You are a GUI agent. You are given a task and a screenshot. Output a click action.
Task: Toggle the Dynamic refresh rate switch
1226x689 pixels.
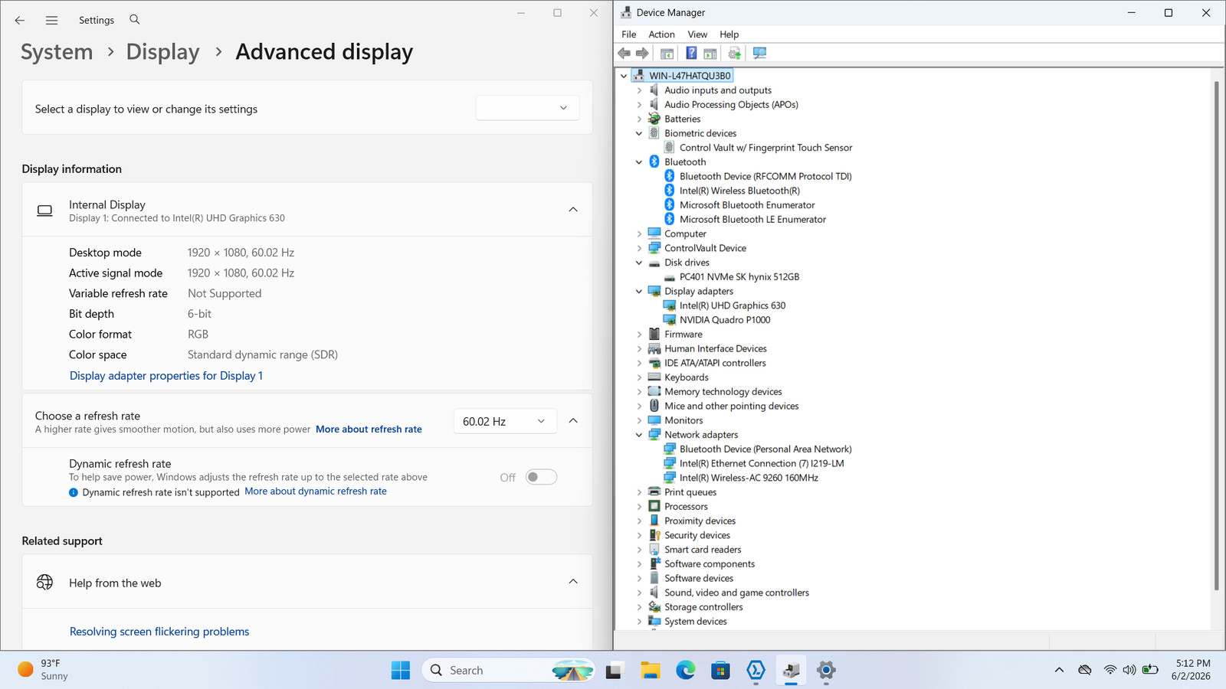(541, 477)
